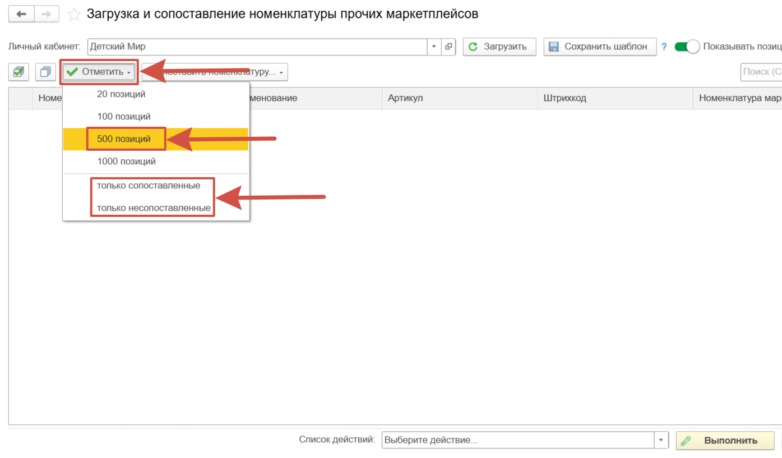Click the Поиск search field
The height and width of the screenshot is (458, 782).
tap(761, 72)
